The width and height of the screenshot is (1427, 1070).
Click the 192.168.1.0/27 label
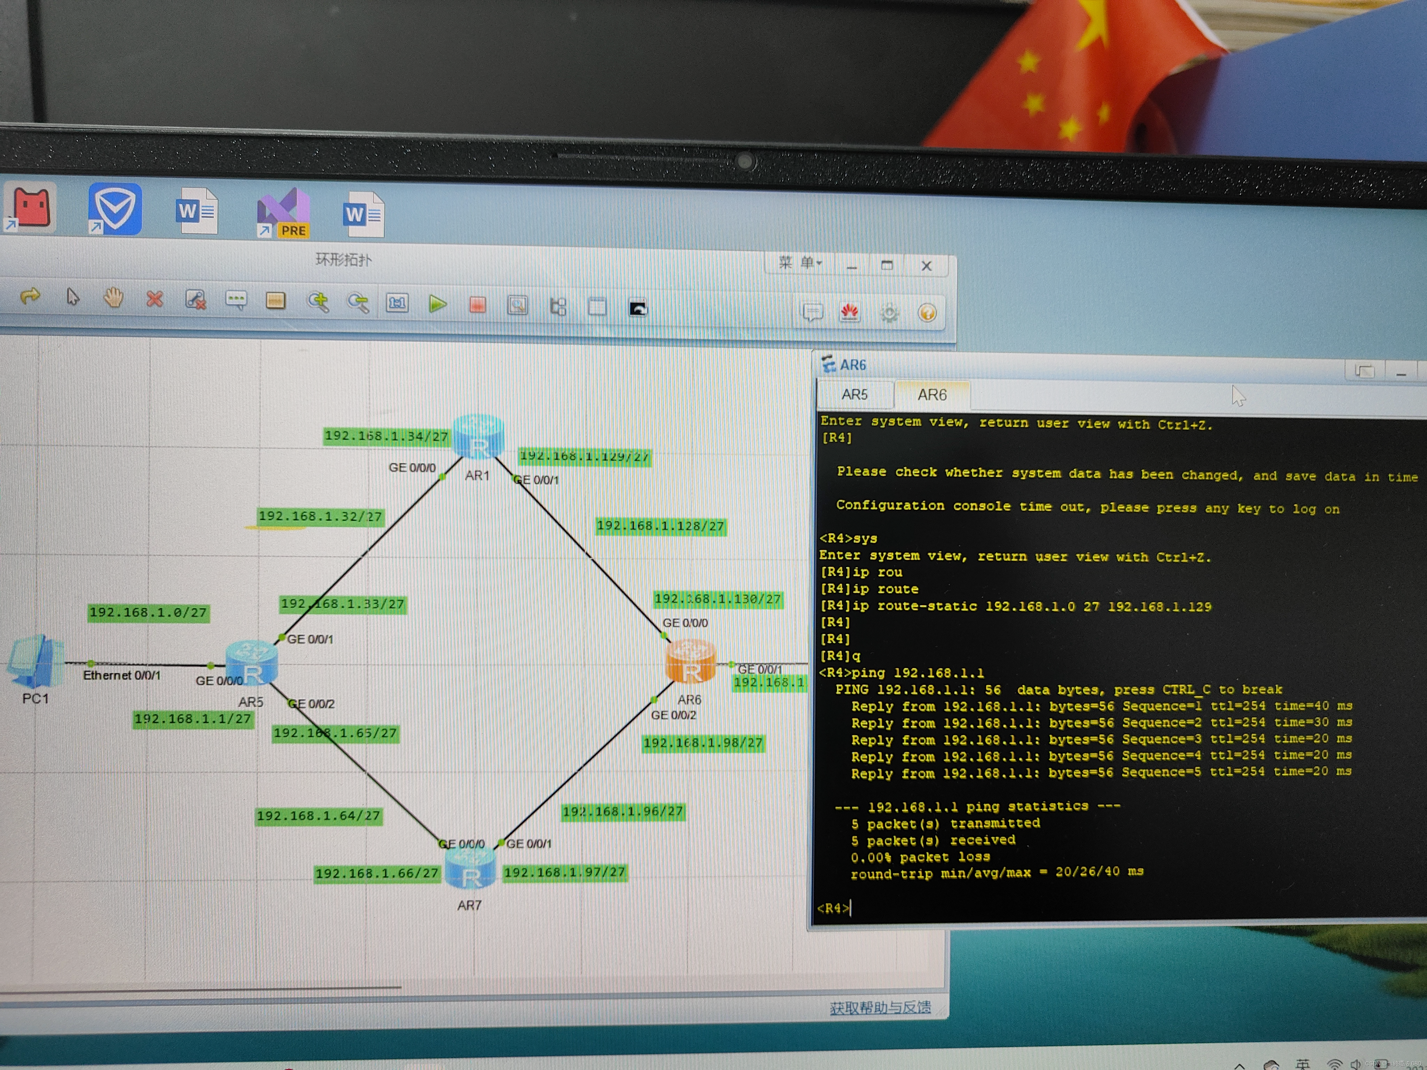click(148, 612)
